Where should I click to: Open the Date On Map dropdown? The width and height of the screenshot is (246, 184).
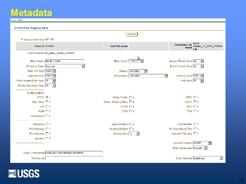click(x=50, y=71)
